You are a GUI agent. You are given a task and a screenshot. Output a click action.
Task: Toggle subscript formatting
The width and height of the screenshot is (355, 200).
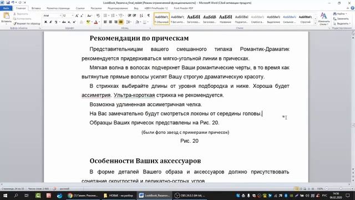click(69, 22)
